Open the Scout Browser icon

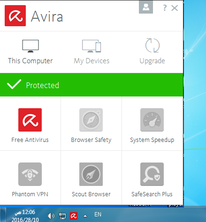pyautogui.click(x=91, y=174)
